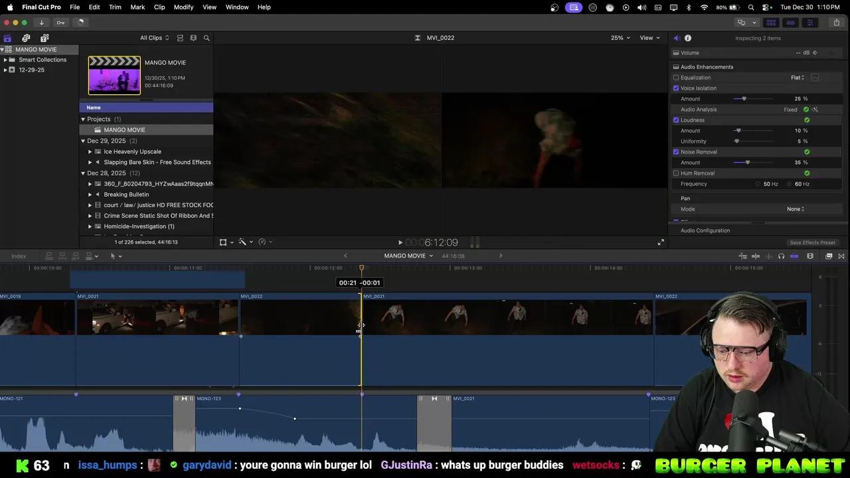Open the Window menu
Viewport: 850px width, 478px height.
click(x=237, y=7)
